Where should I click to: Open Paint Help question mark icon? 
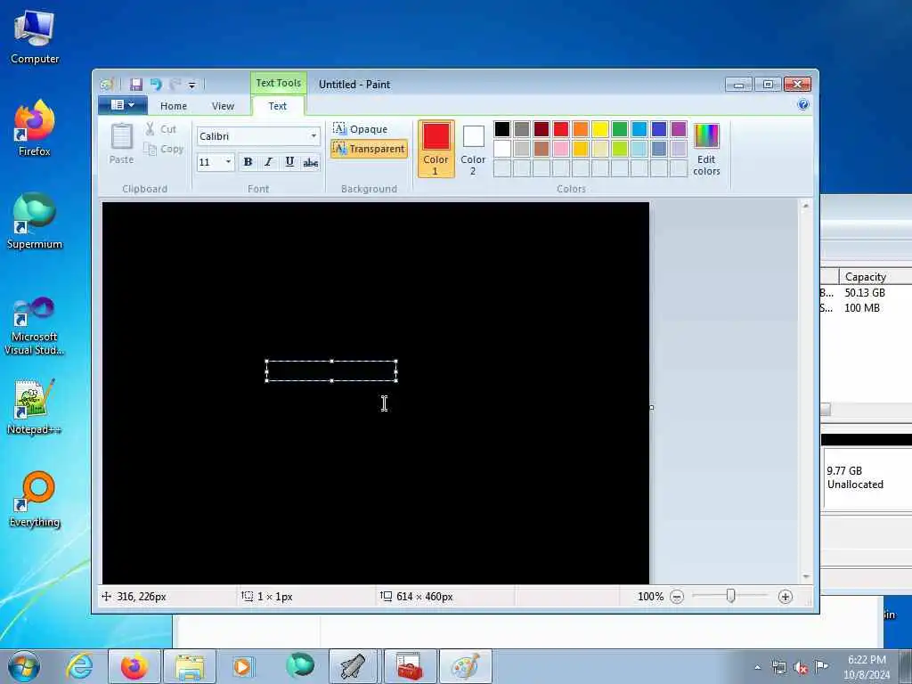pos(803,105)
